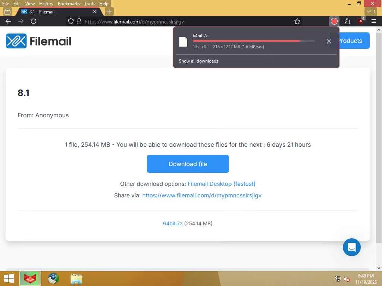Open a new tab with plus button
Image resolution: width=382 pixels, height=286 pixels.
click(109, 12)
